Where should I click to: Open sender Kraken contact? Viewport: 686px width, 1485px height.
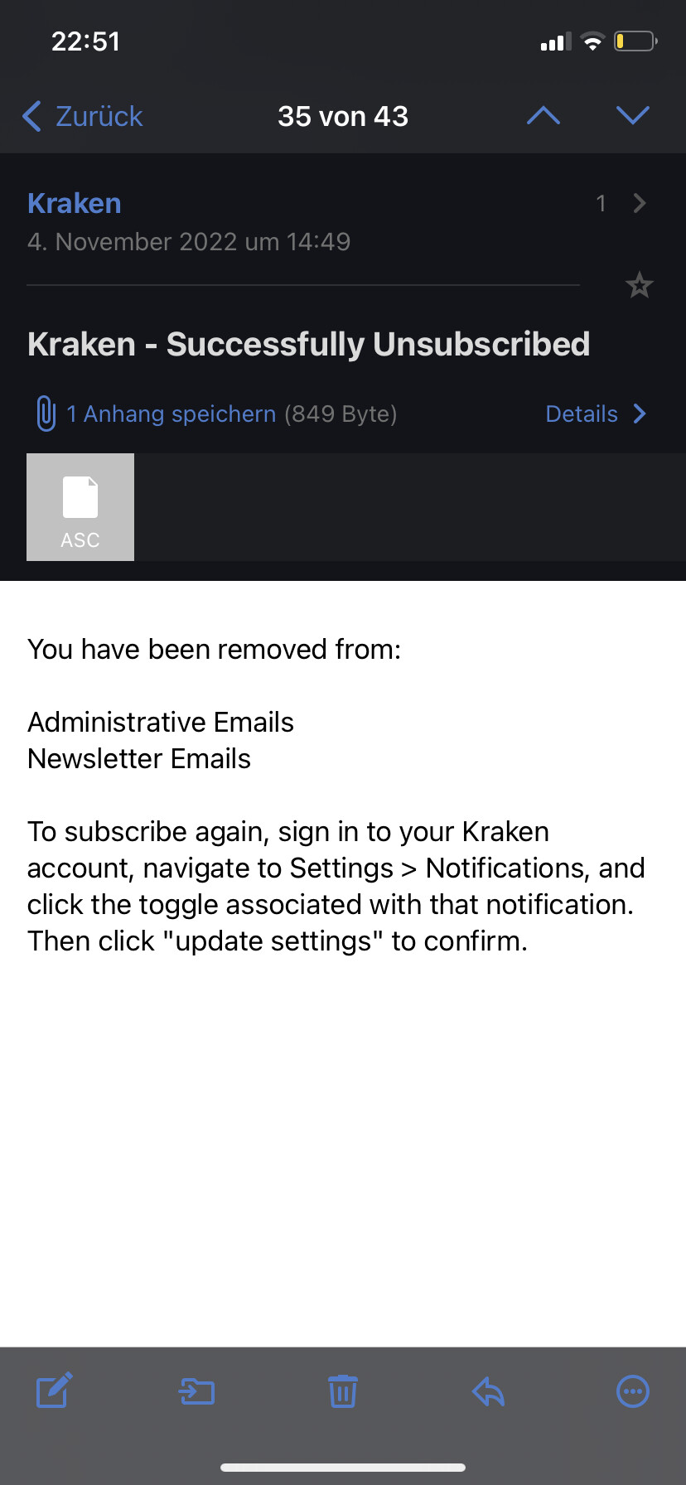coord(75,203)
